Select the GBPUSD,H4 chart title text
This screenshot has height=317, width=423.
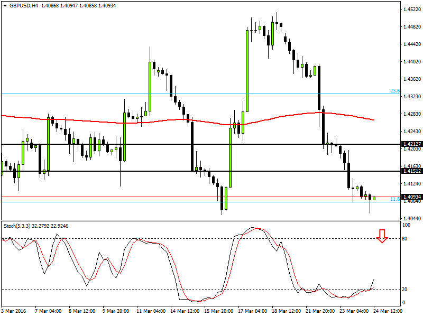(24, 6)
